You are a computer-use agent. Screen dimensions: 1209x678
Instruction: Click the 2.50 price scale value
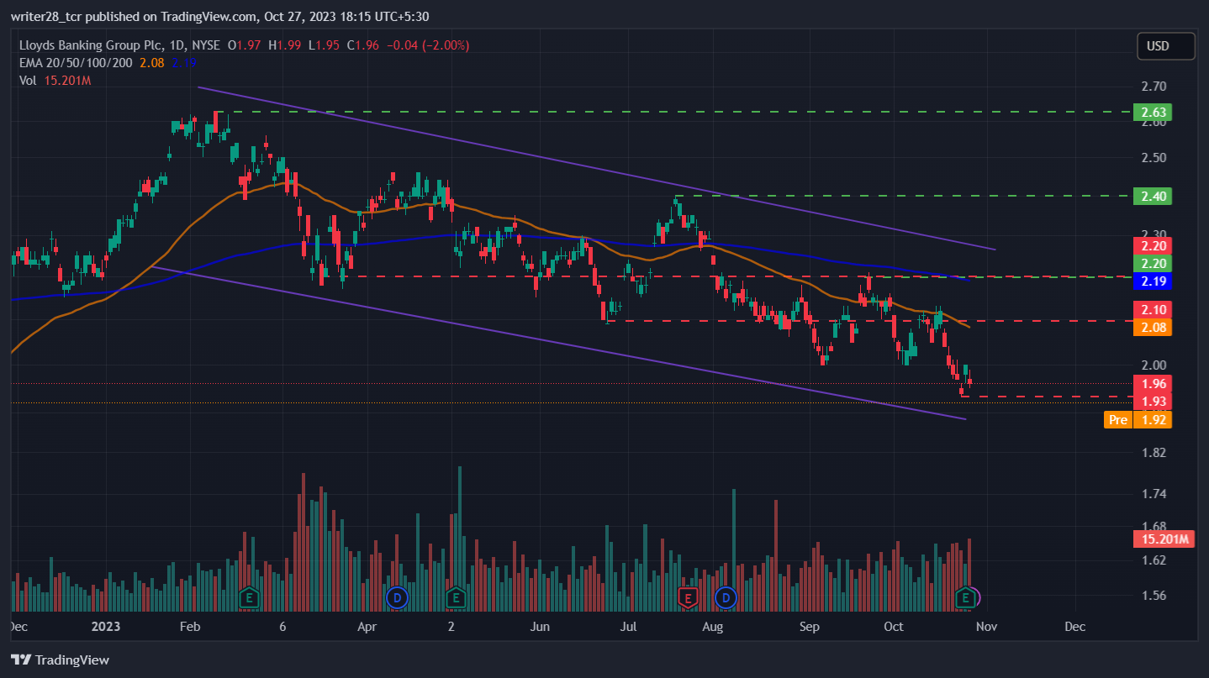pyautogui.click(x=1154, y=158)
